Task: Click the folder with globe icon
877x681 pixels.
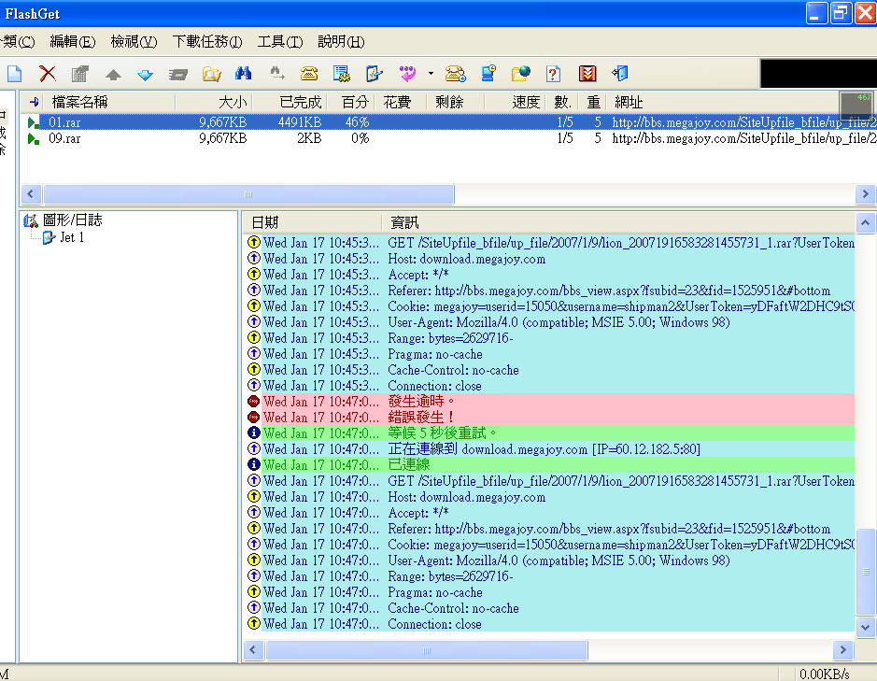Action: (521, 73)
